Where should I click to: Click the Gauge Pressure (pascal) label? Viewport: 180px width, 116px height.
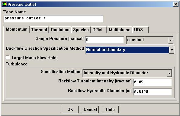coord(59,39)
